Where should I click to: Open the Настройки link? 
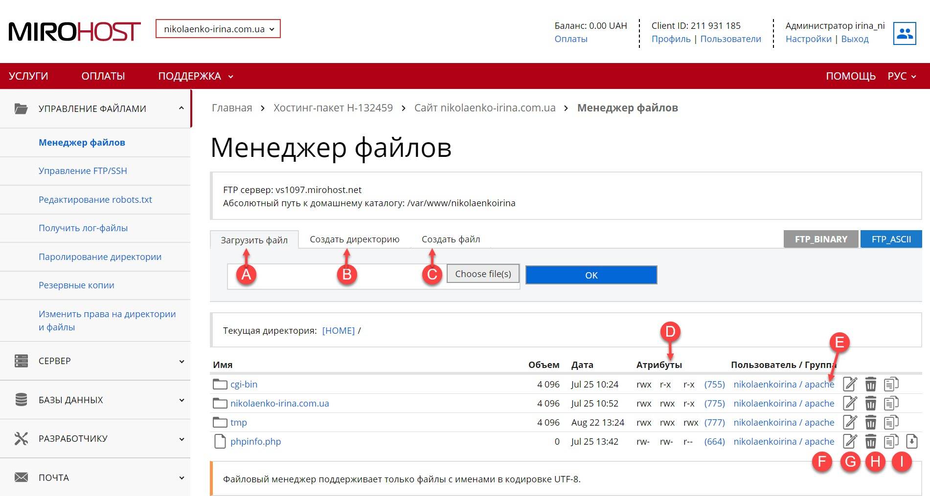[809, 39]
